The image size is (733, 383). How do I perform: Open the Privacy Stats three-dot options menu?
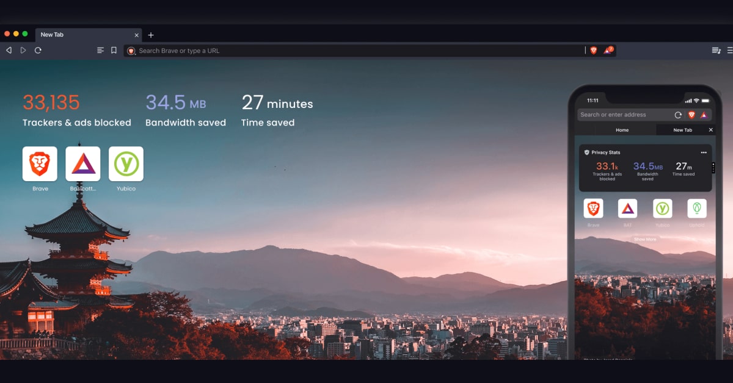(704, 152)
